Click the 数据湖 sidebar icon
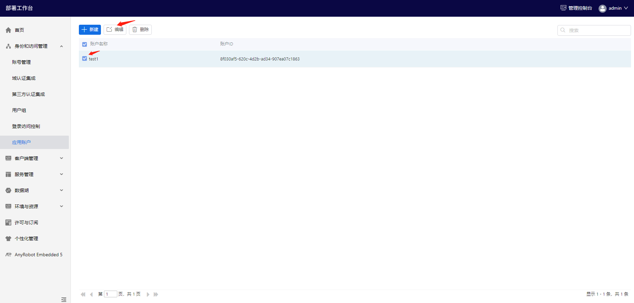This screenshot has height=303, width=634. tap(8, 190)
